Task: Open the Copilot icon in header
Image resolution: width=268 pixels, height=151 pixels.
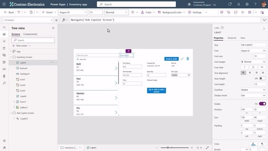Action: point(230,4)
